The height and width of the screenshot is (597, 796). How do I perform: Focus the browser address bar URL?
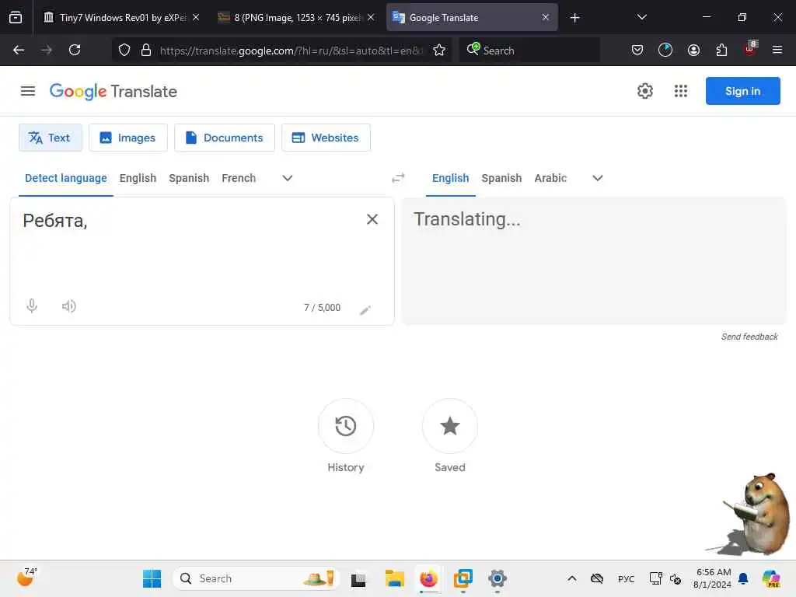(291, 51)
